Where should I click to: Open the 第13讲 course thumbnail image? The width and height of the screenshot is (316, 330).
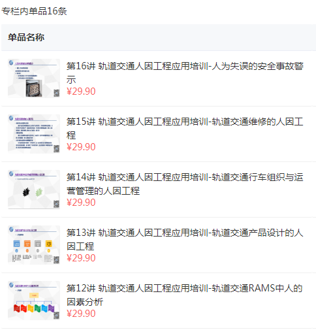(x=34, y=245)
